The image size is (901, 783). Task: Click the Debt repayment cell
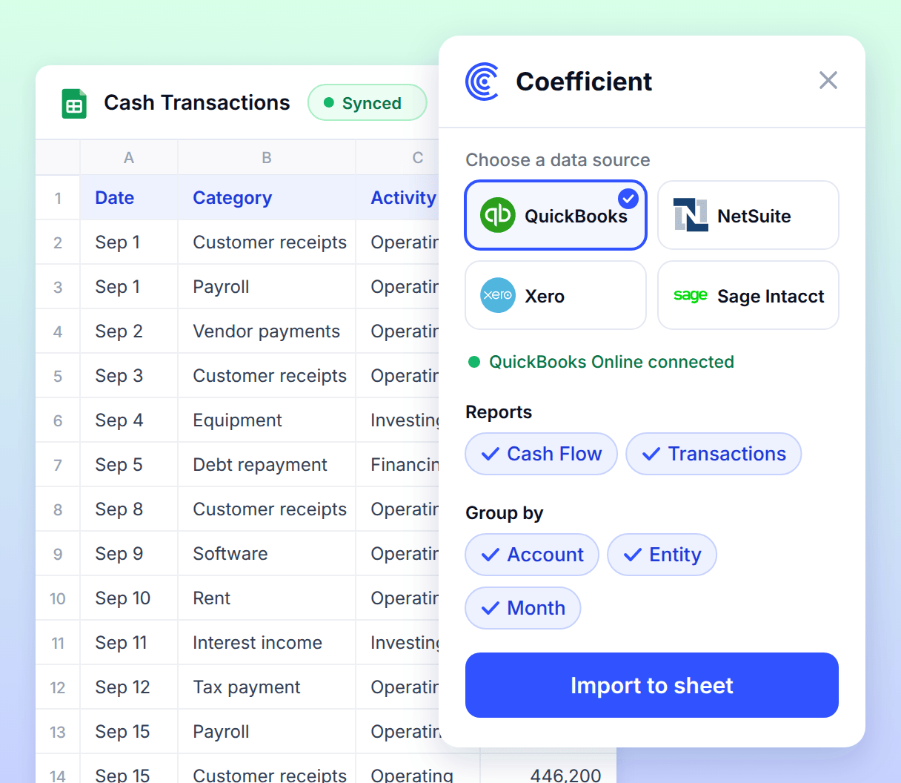267,464
